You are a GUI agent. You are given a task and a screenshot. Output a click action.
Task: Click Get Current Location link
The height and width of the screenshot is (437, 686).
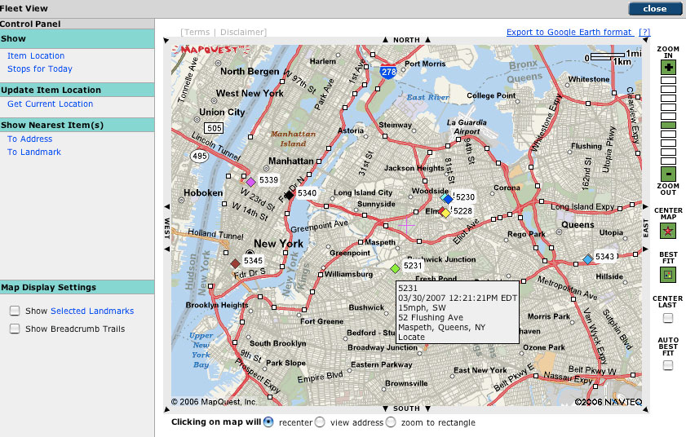click(51, 104)
